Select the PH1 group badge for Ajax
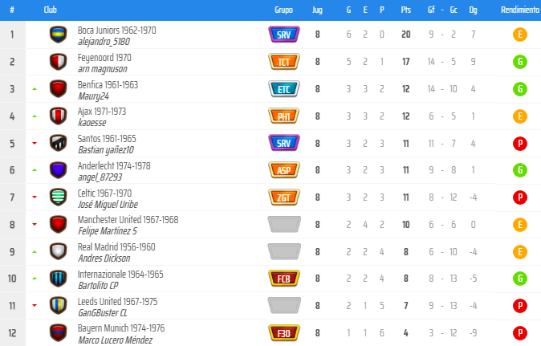Image resolution: width=541 pixels, height=346 pixels. [x=284, y=116]
